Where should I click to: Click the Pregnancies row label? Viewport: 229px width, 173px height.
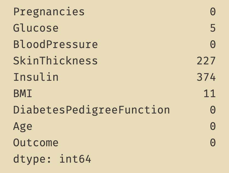point(49,12)
